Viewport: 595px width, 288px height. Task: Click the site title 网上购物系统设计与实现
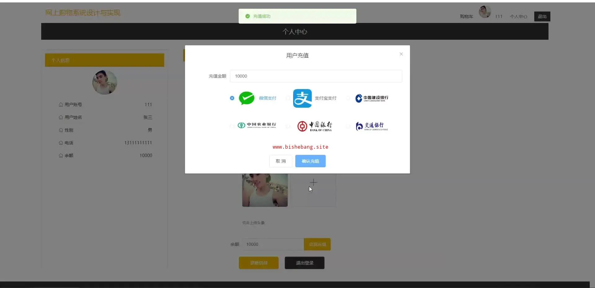click(83, 13)
